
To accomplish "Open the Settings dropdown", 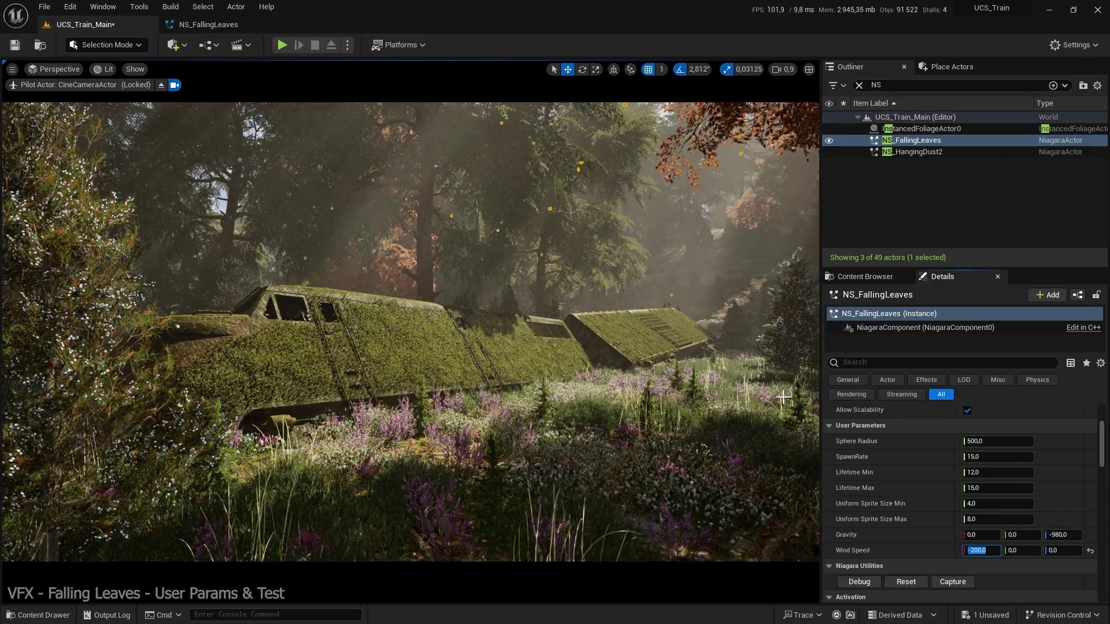I will point(1074,45).
